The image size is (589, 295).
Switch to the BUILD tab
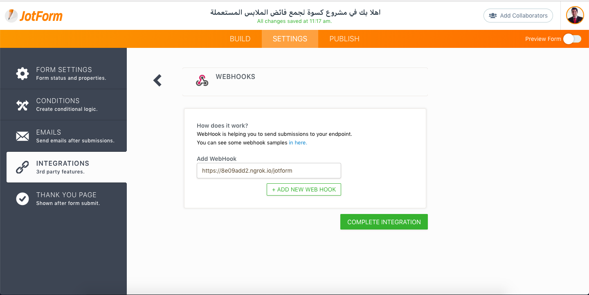pyautogui.click(x=240, y=39)
